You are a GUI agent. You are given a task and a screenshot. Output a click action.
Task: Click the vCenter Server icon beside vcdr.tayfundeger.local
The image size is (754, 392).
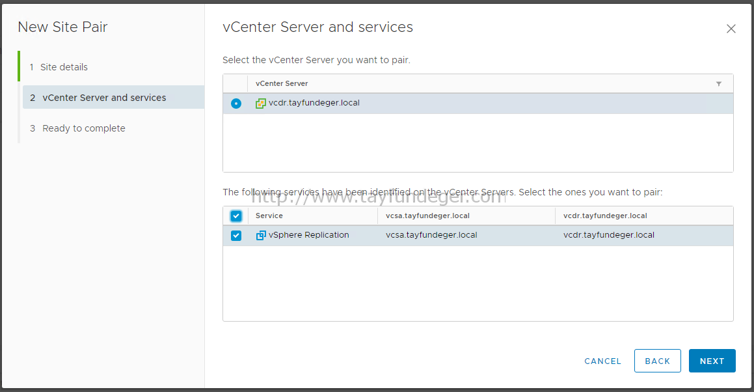pos(261,103)
